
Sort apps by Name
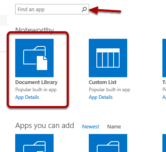tap(114, 127)
